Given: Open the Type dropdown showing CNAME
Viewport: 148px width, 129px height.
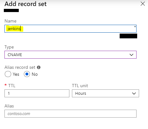Looking at the screenshot, I should pyautogui.click(x=70, y=55).
